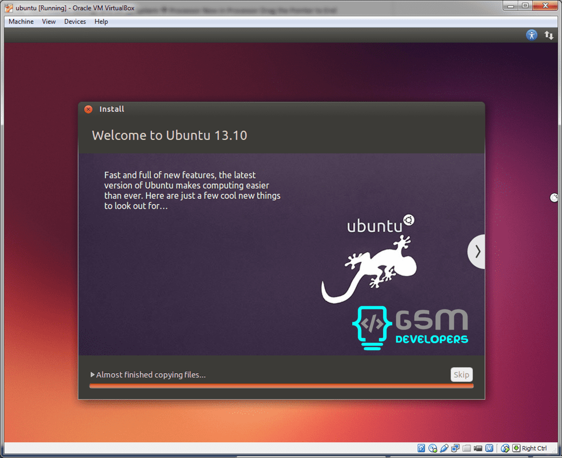Close the VirtualBox window
562x458 pixels.
click(545, 6)
